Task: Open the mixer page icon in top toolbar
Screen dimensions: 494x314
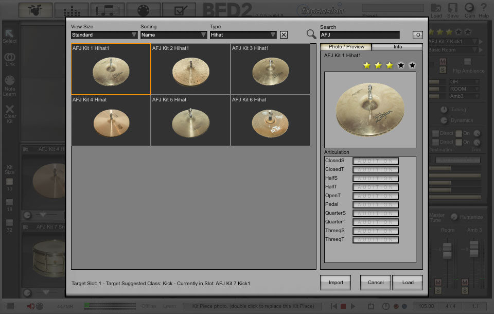Action: point(72,10)
